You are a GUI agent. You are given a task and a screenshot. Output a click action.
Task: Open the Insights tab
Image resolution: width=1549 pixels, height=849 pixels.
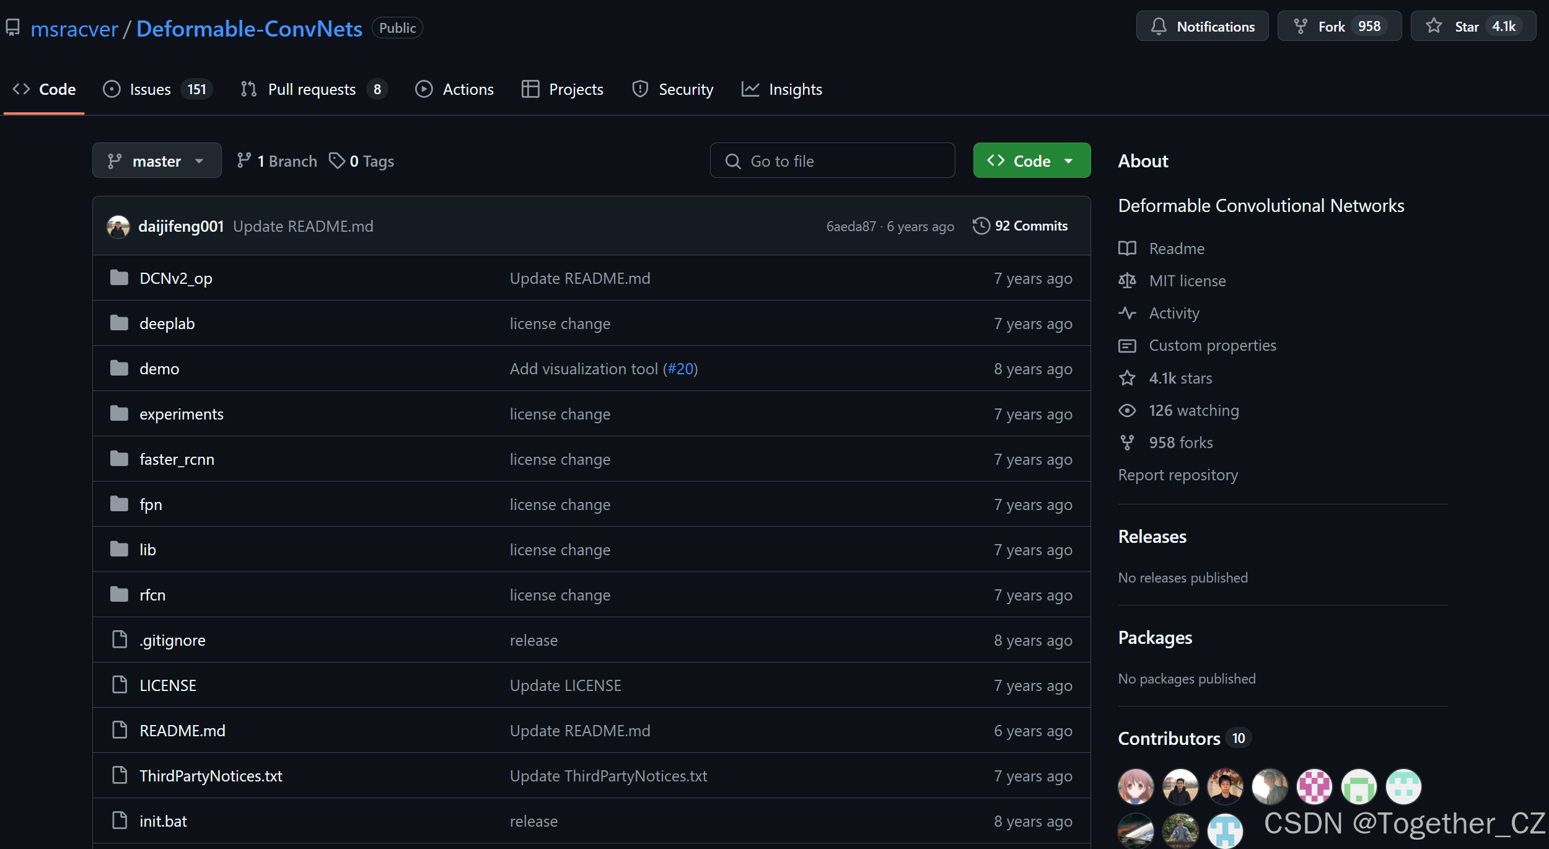795,89
